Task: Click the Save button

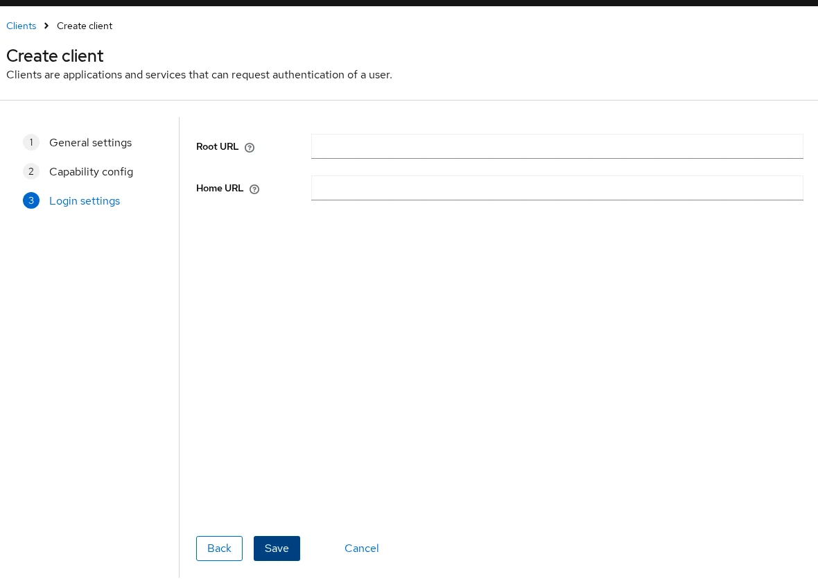Action: click(x=277, y=548)
